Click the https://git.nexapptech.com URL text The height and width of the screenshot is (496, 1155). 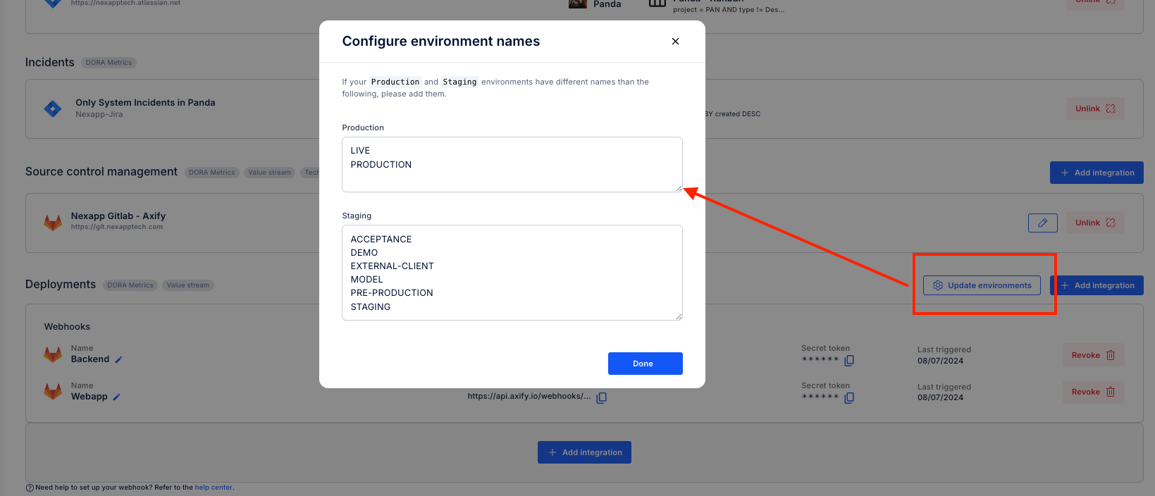(117, 227)
